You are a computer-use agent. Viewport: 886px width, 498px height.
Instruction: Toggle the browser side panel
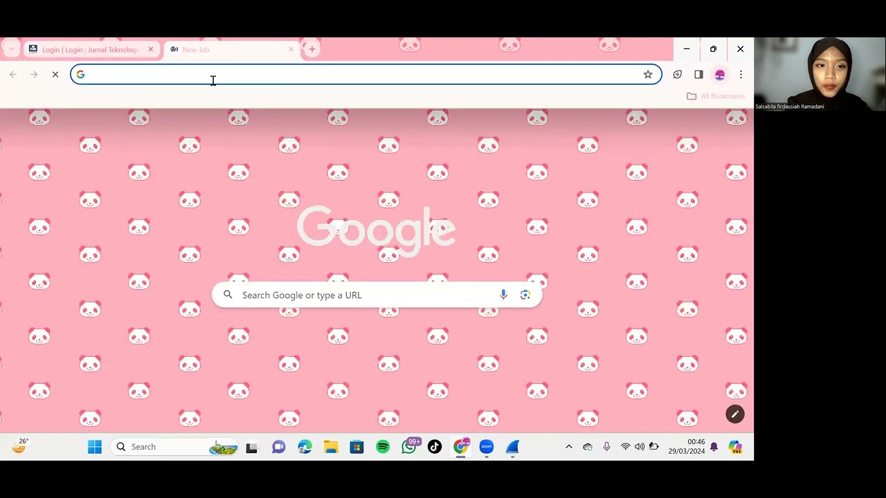[698, 74]
